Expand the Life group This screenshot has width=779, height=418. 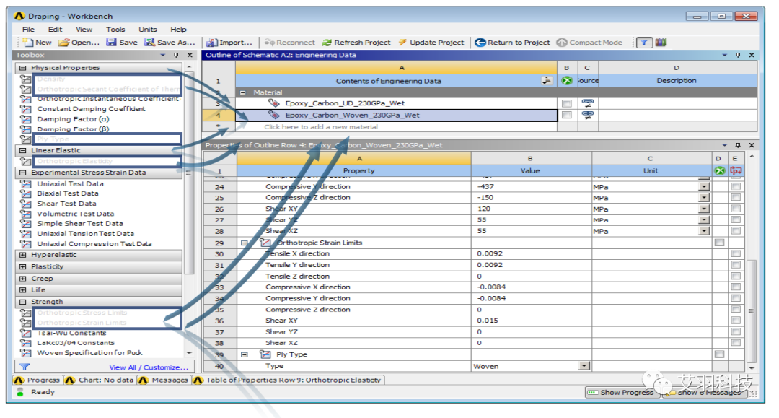pyautogui.click(x=22, y=289)
